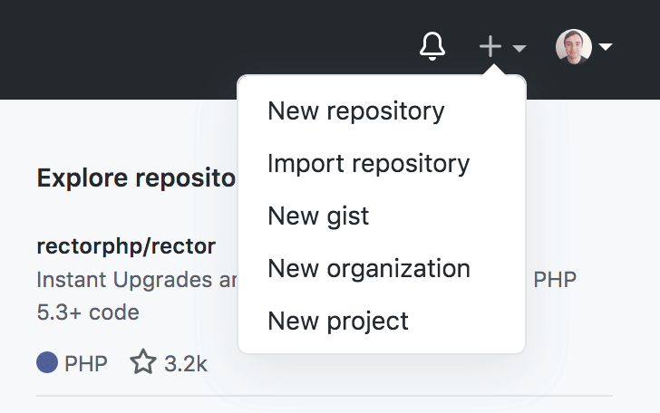Open the rectorphp/rector repository link
Viewport: 660px width, 413px height.
point(126,246)
